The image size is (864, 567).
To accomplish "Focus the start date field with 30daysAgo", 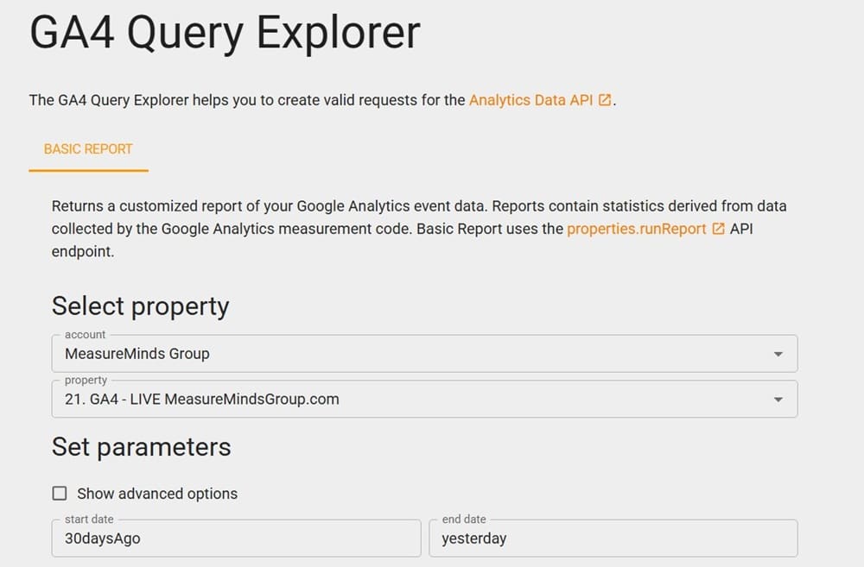I will click(x=237, y=539).
